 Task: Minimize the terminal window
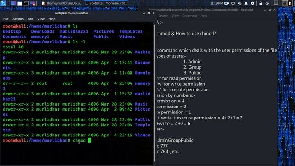(144, 13)
